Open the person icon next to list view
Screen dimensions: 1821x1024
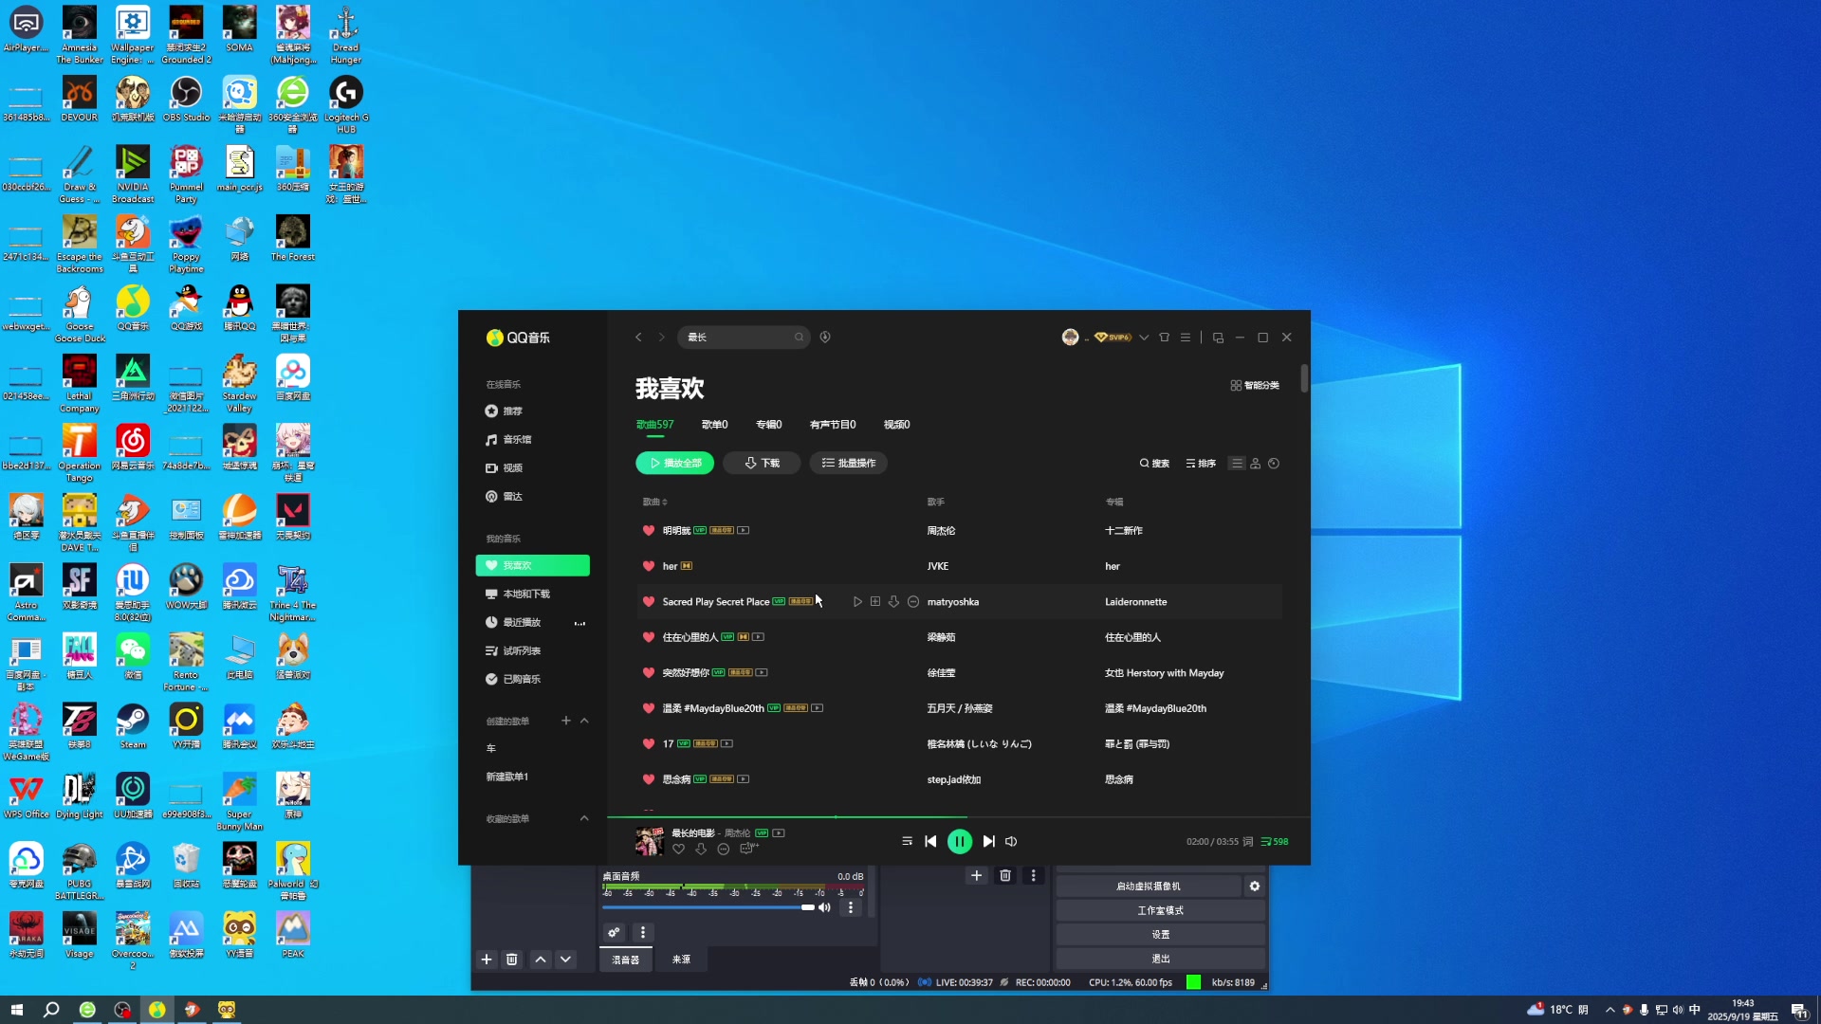click(1255, 464)
